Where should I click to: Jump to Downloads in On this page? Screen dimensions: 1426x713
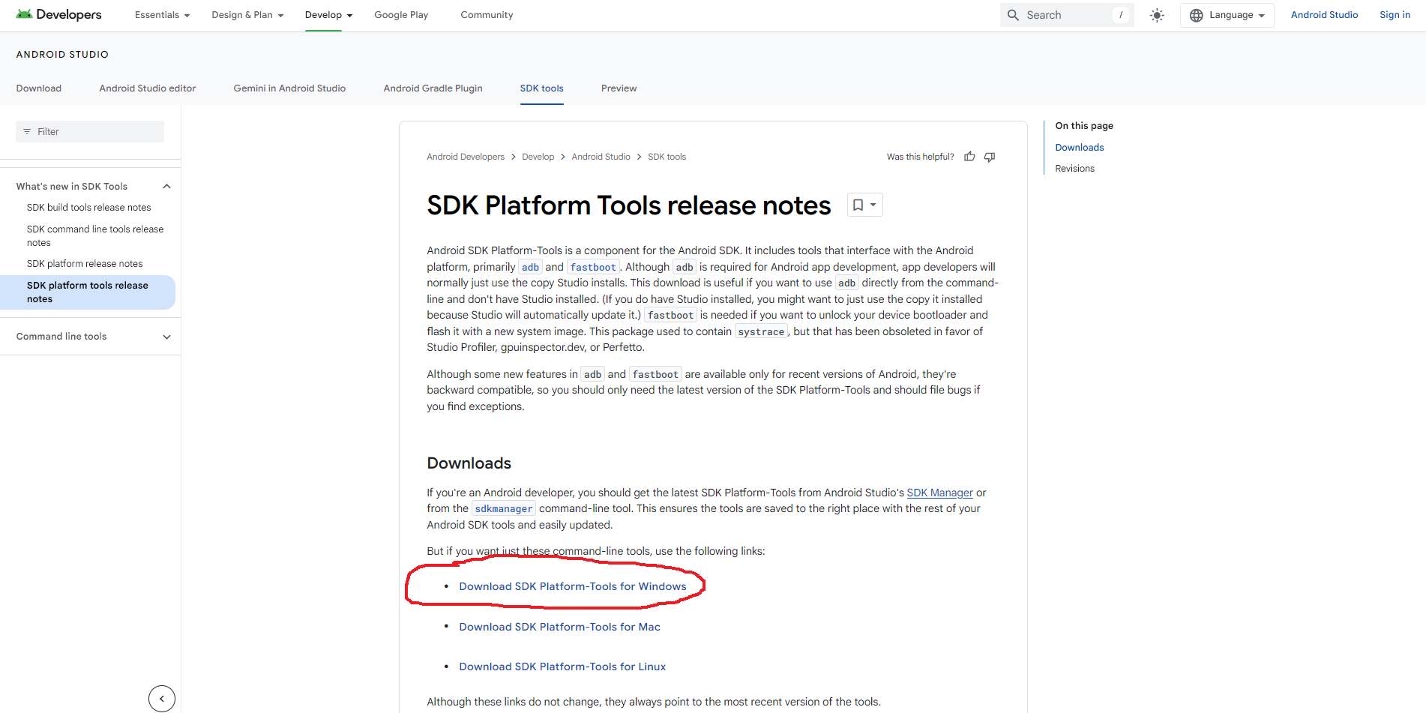click(1080, 148)
